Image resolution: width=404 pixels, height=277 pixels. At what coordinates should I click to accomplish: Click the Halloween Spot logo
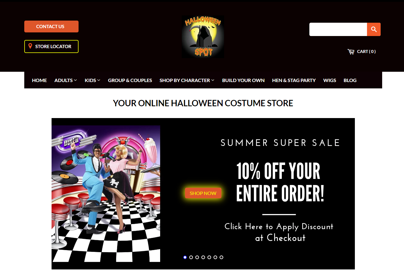[203, 37]
